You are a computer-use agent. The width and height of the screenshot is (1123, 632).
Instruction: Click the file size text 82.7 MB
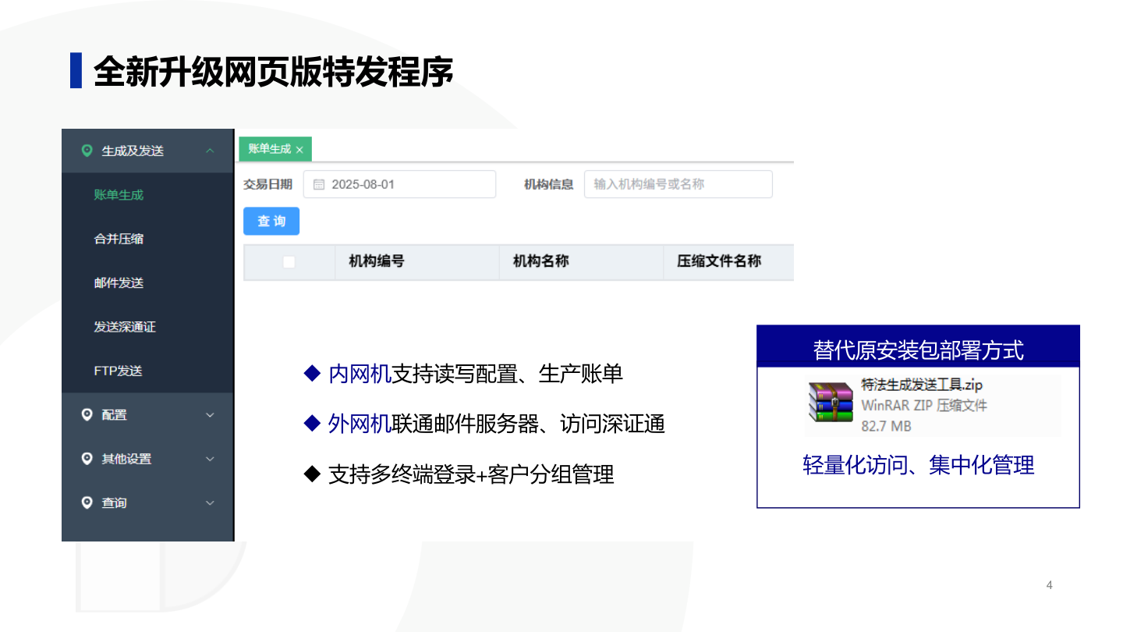[886, 426]
